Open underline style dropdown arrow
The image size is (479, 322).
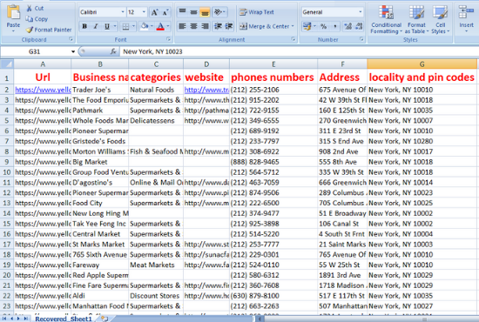click(115, 27)
